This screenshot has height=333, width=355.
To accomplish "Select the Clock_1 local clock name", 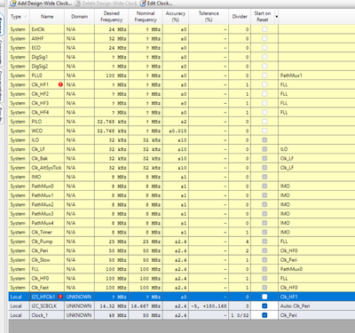I will click(x=40, y=315).
